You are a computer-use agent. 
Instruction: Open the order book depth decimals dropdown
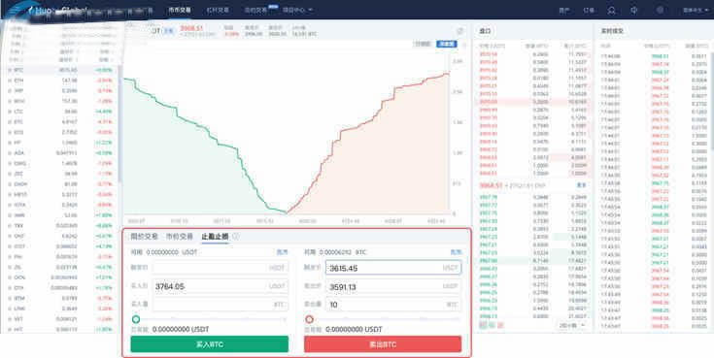point(572,325)
